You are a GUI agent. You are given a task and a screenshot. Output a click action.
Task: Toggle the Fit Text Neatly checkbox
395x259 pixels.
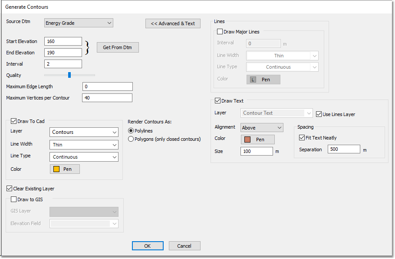pyautogui.click(x=302, y=138)
